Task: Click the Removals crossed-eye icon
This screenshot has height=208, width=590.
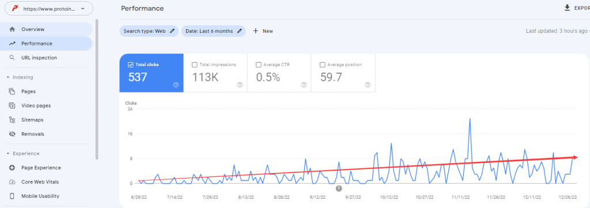Action: (x=13, y=134)
